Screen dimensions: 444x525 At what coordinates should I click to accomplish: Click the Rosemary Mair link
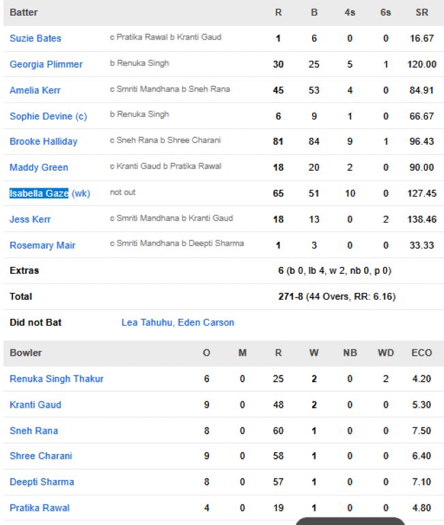(x=42, y=245)
